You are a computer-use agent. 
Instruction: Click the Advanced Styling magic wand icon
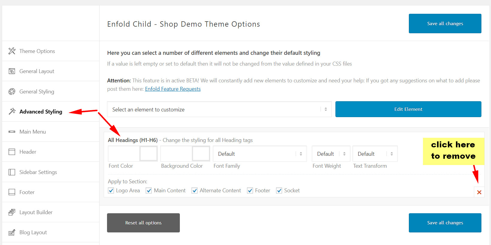[x=12, y=111]
